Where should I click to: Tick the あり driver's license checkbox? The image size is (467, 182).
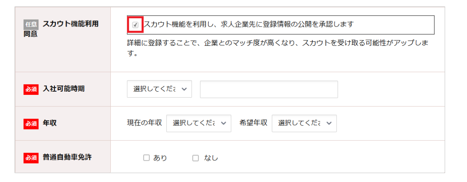coord(147,158)
